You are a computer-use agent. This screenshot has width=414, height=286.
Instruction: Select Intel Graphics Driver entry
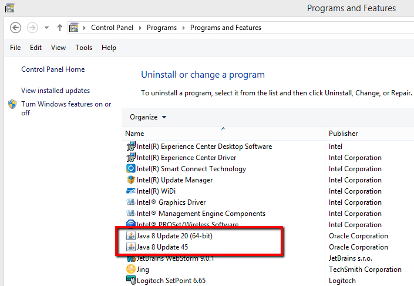click(x=171, y=202)
